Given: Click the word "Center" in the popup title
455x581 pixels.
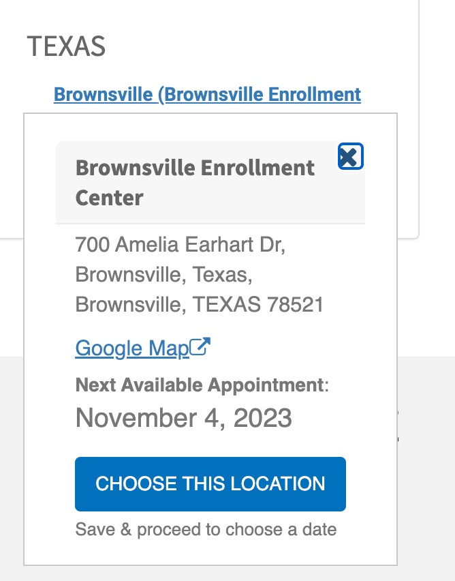Looking at the screenshot, I should pyautogui.click(x=109, y=198).
